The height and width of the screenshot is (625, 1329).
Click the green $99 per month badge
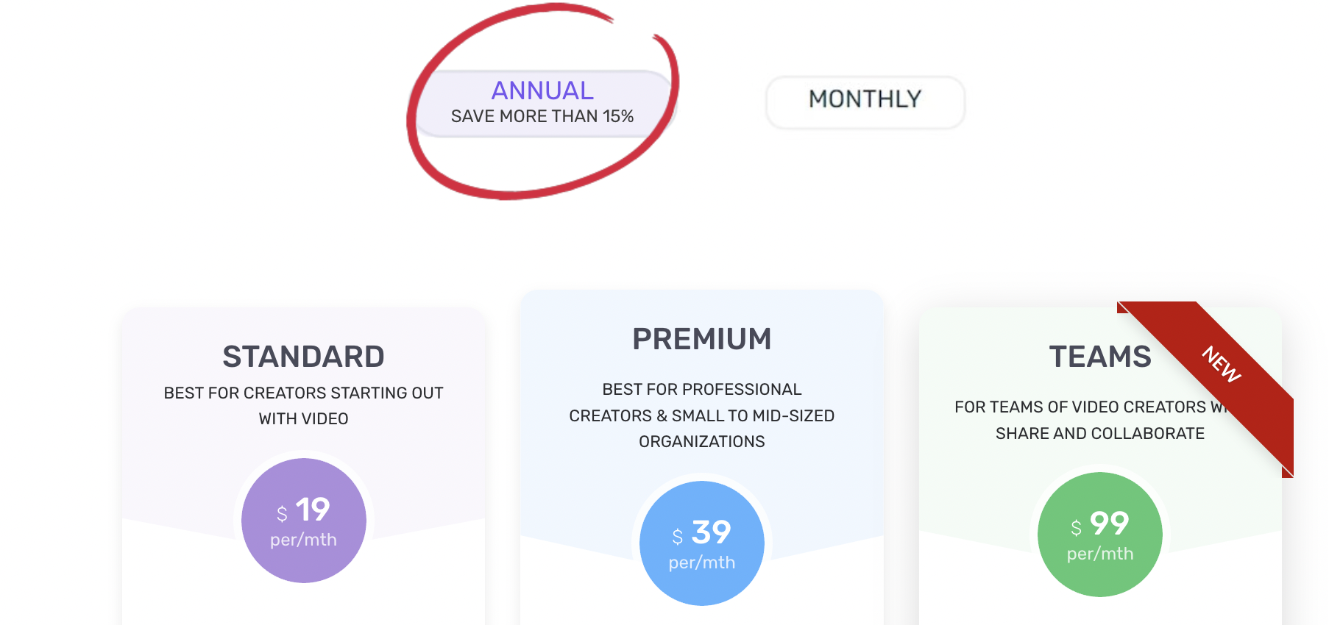pos(1100,535)
